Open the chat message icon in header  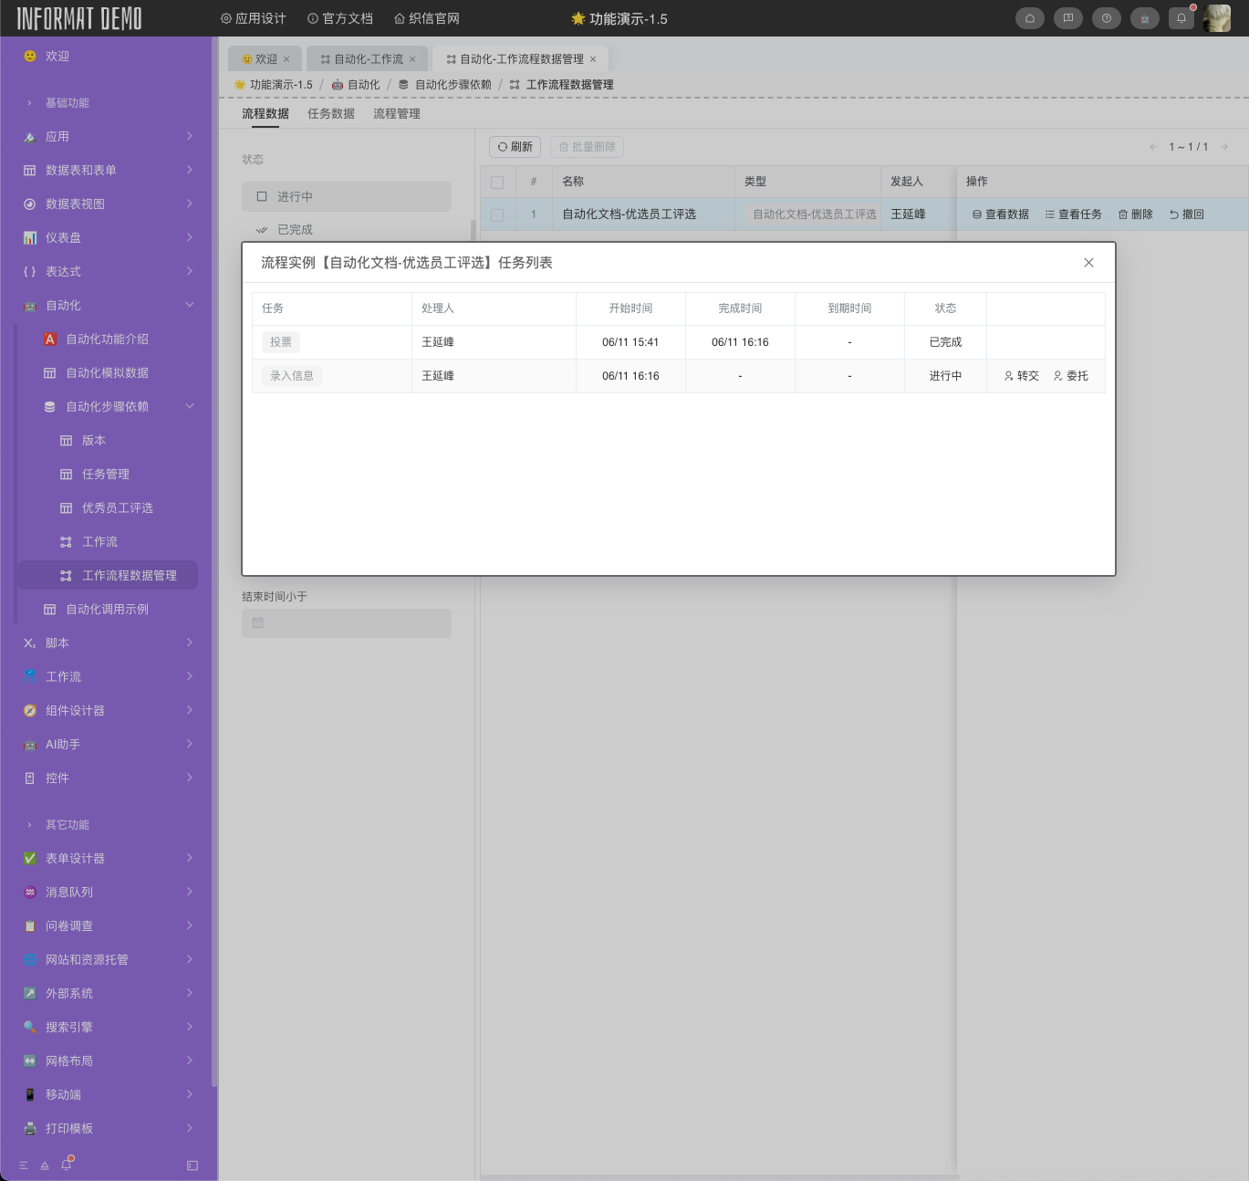1067,18
